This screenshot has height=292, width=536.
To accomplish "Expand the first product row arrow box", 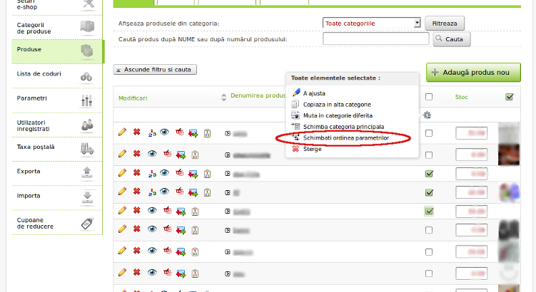I will coord(228,133).
